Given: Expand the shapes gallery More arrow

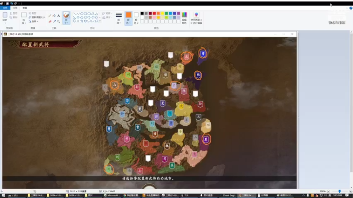Looking at the screenshot, I should coord(100,21).
